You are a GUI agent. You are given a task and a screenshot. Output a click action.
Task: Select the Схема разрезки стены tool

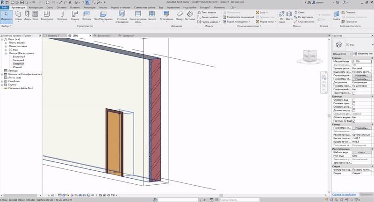point(138,17)
